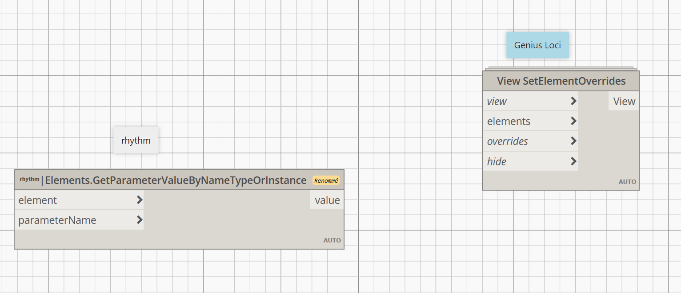The image size is (681, 293).
Task: Open AUTO lacing on the GetParameterValue node
Action: (x=332, y=240)
